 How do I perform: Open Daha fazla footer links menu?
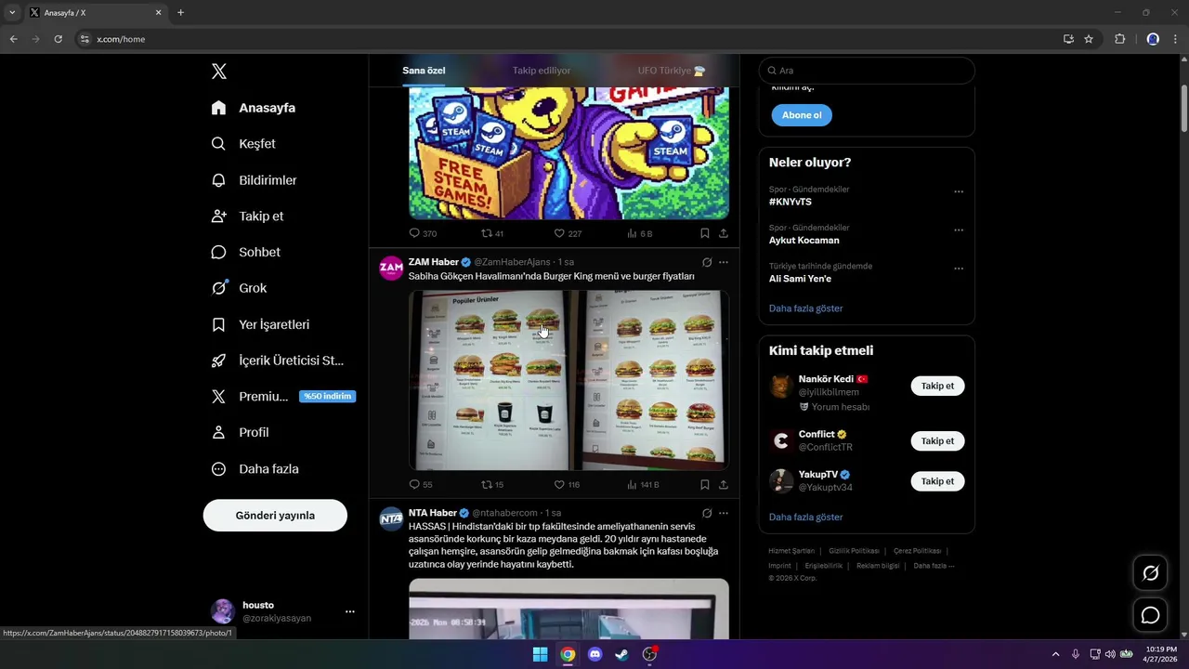[934, 566]
